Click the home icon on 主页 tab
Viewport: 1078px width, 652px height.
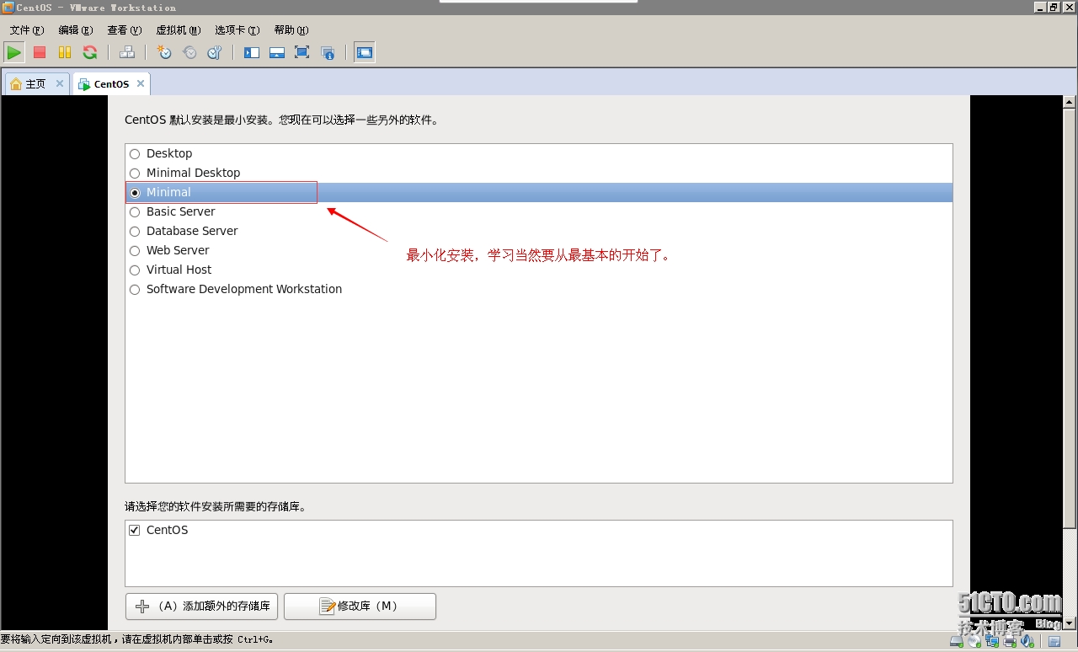click(x=16, y=84)
